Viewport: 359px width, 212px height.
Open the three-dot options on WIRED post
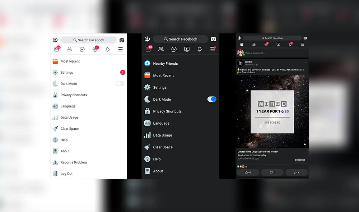click(x=306, y=63)
